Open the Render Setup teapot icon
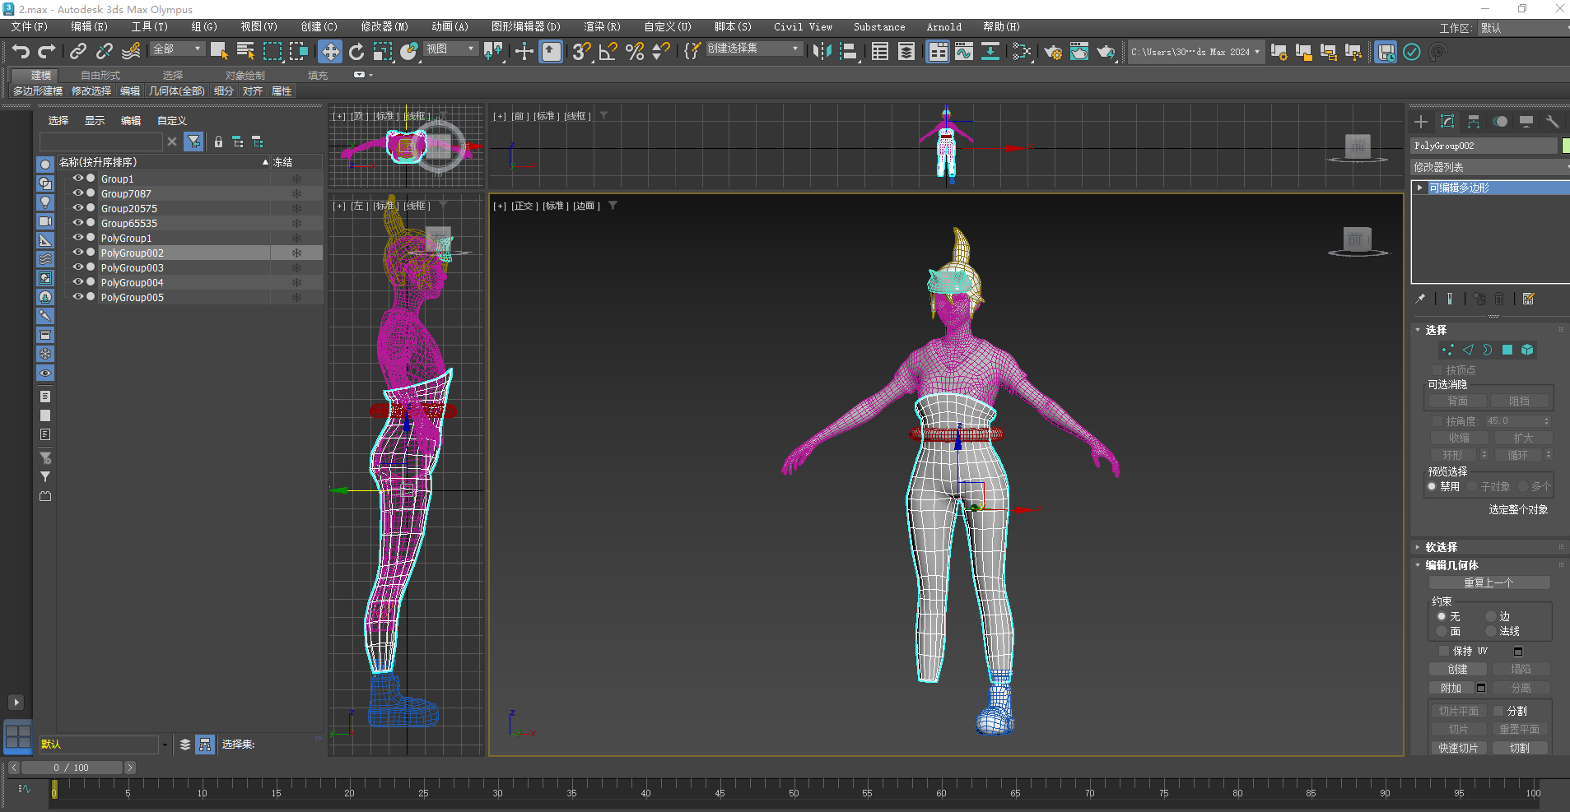Screen dimensions: 1570x812 [x=1053, y=52]
